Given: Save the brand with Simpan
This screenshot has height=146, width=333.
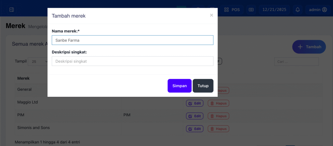Looking at the screenshot, I should [180, 86].
